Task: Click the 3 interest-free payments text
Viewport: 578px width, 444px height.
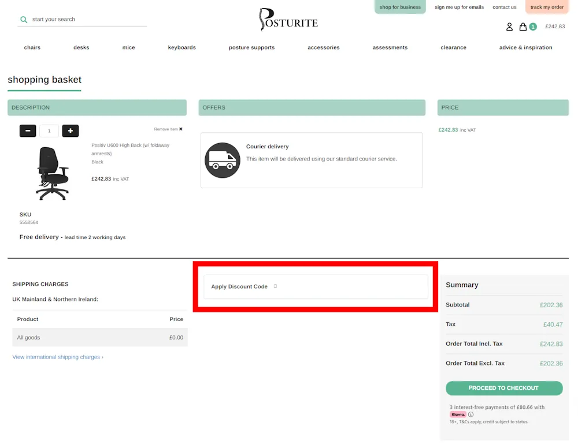Action: 497,407
